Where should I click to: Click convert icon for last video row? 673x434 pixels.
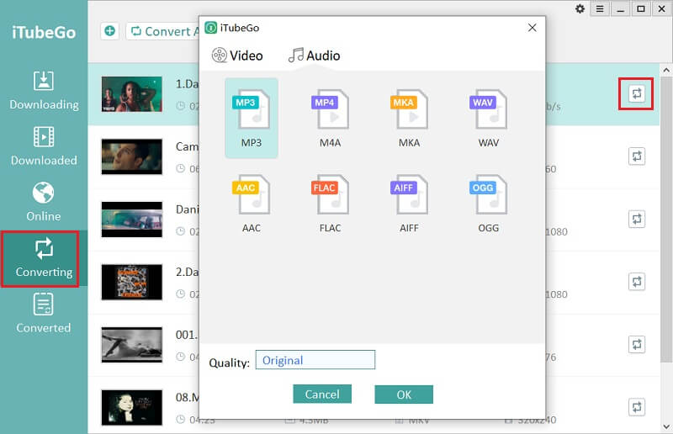tap(637, 407)
